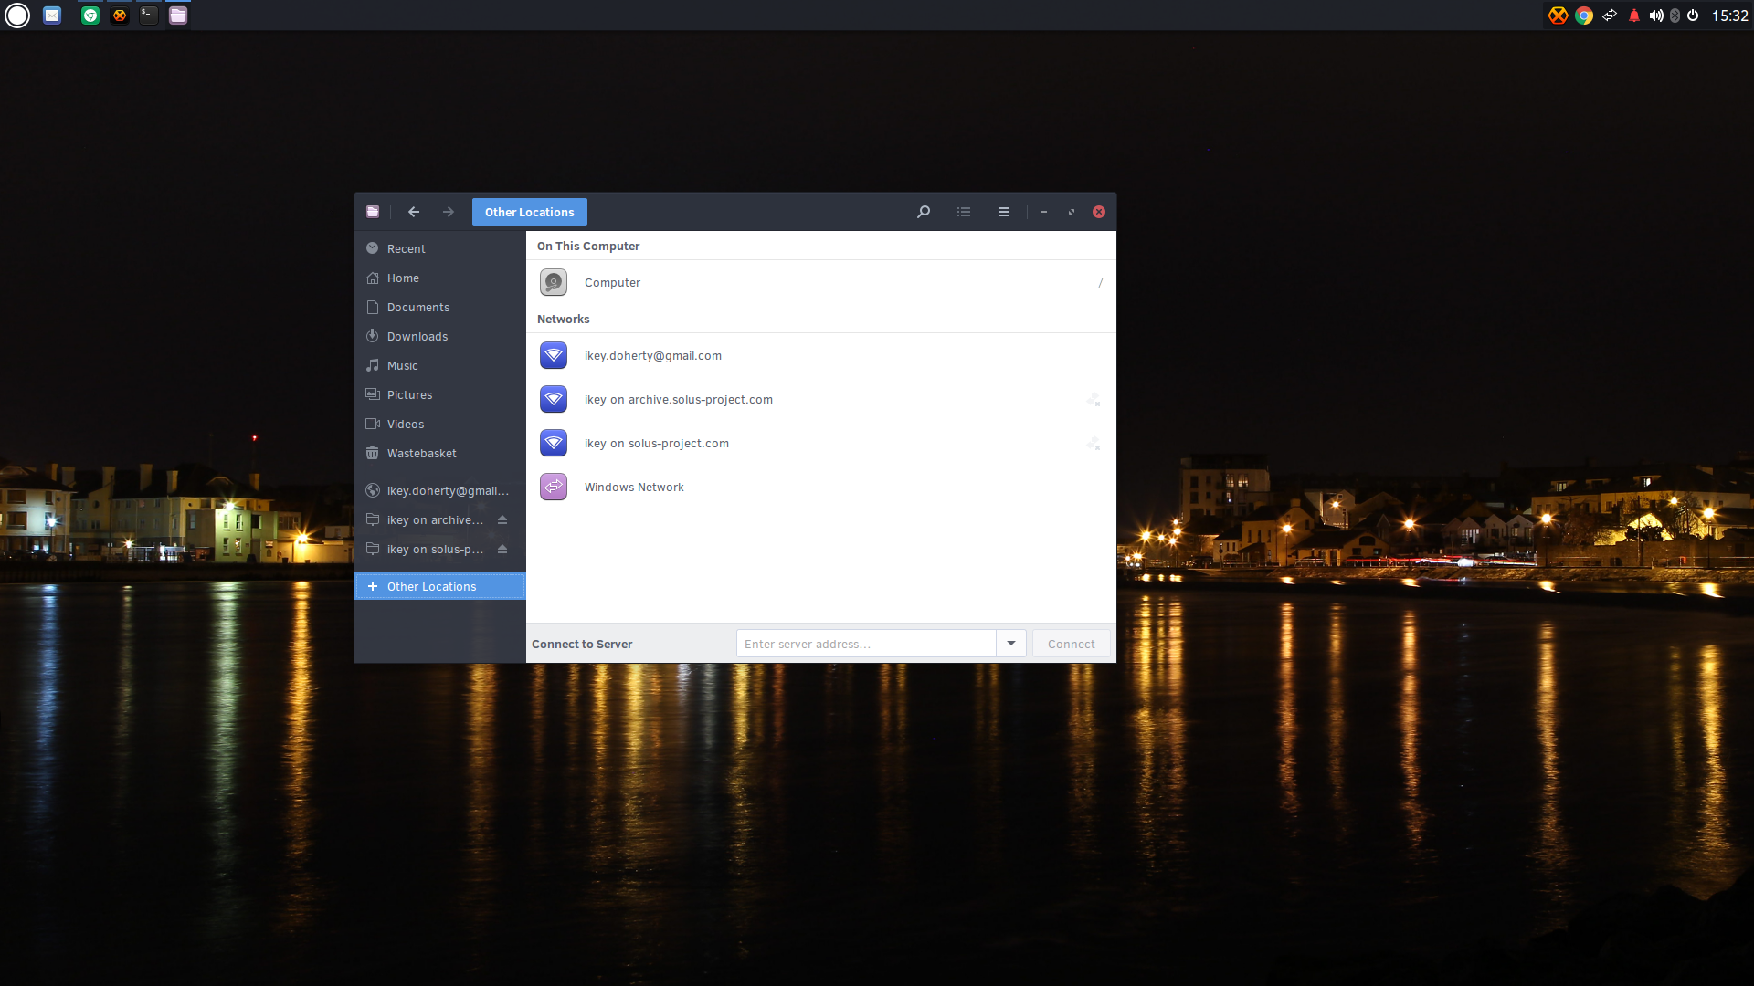1754x986 pixels.
Task: Select Other Locations in the sidebar
Action: pyautogui.click(x=439, y=586)
